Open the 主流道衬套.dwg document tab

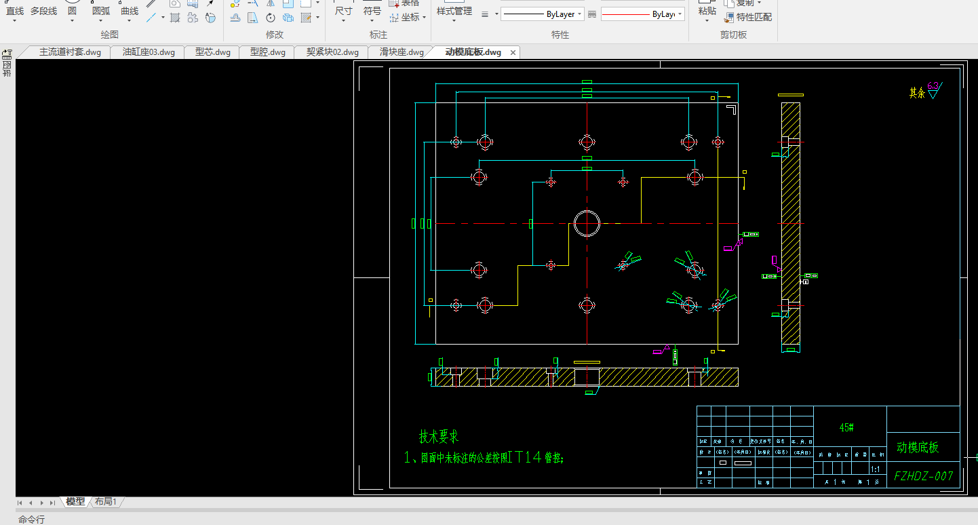point(70,52)
